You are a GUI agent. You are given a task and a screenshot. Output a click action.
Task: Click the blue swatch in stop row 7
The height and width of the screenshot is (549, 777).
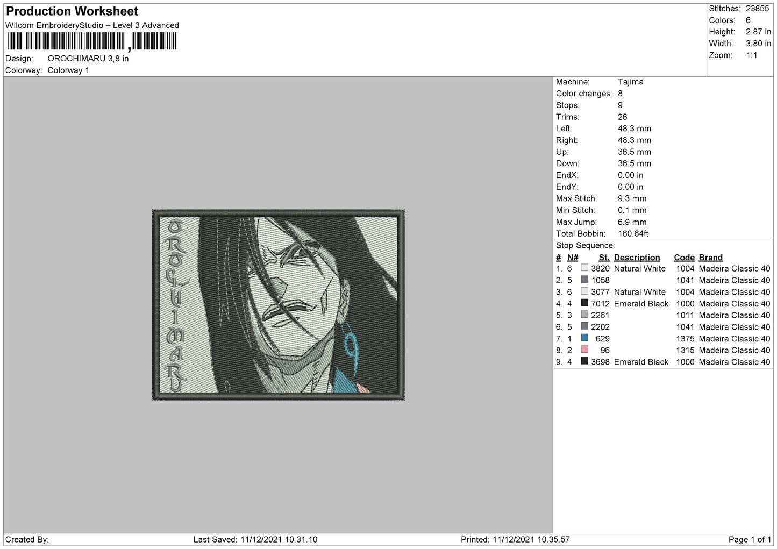(584, 338)
